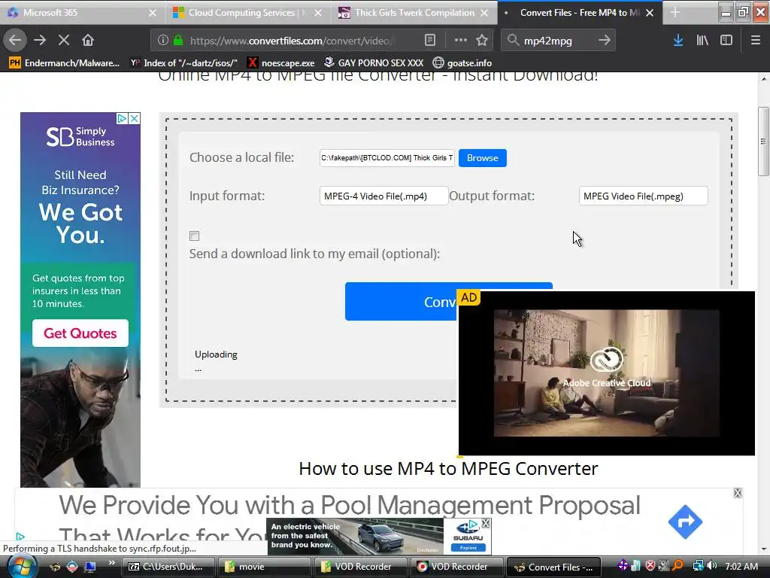Click Explore button in Subaru ad
770x578 pixels.
point(468,548)
